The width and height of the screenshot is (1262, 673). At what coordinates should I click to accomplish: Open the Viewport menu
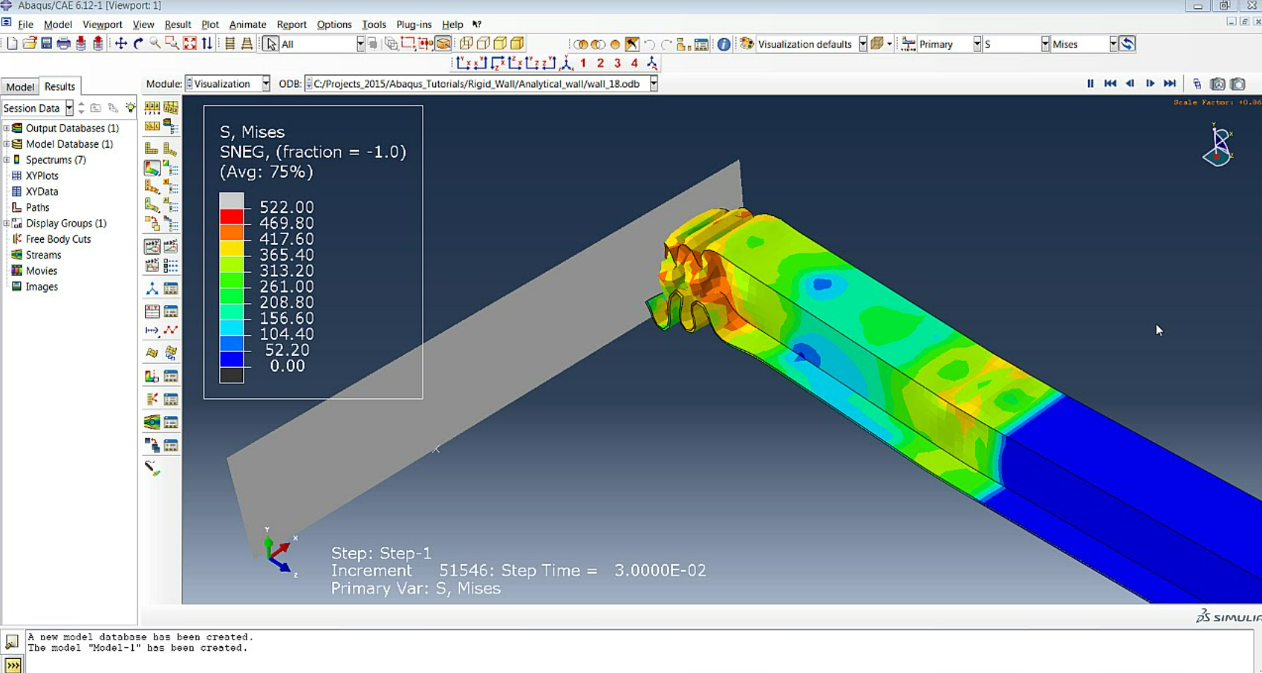click(102, 25)
